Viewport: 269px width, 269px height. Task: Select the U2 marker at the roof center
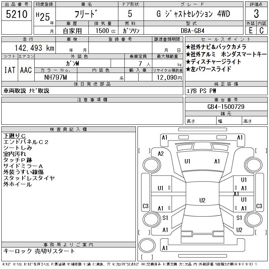202,200
